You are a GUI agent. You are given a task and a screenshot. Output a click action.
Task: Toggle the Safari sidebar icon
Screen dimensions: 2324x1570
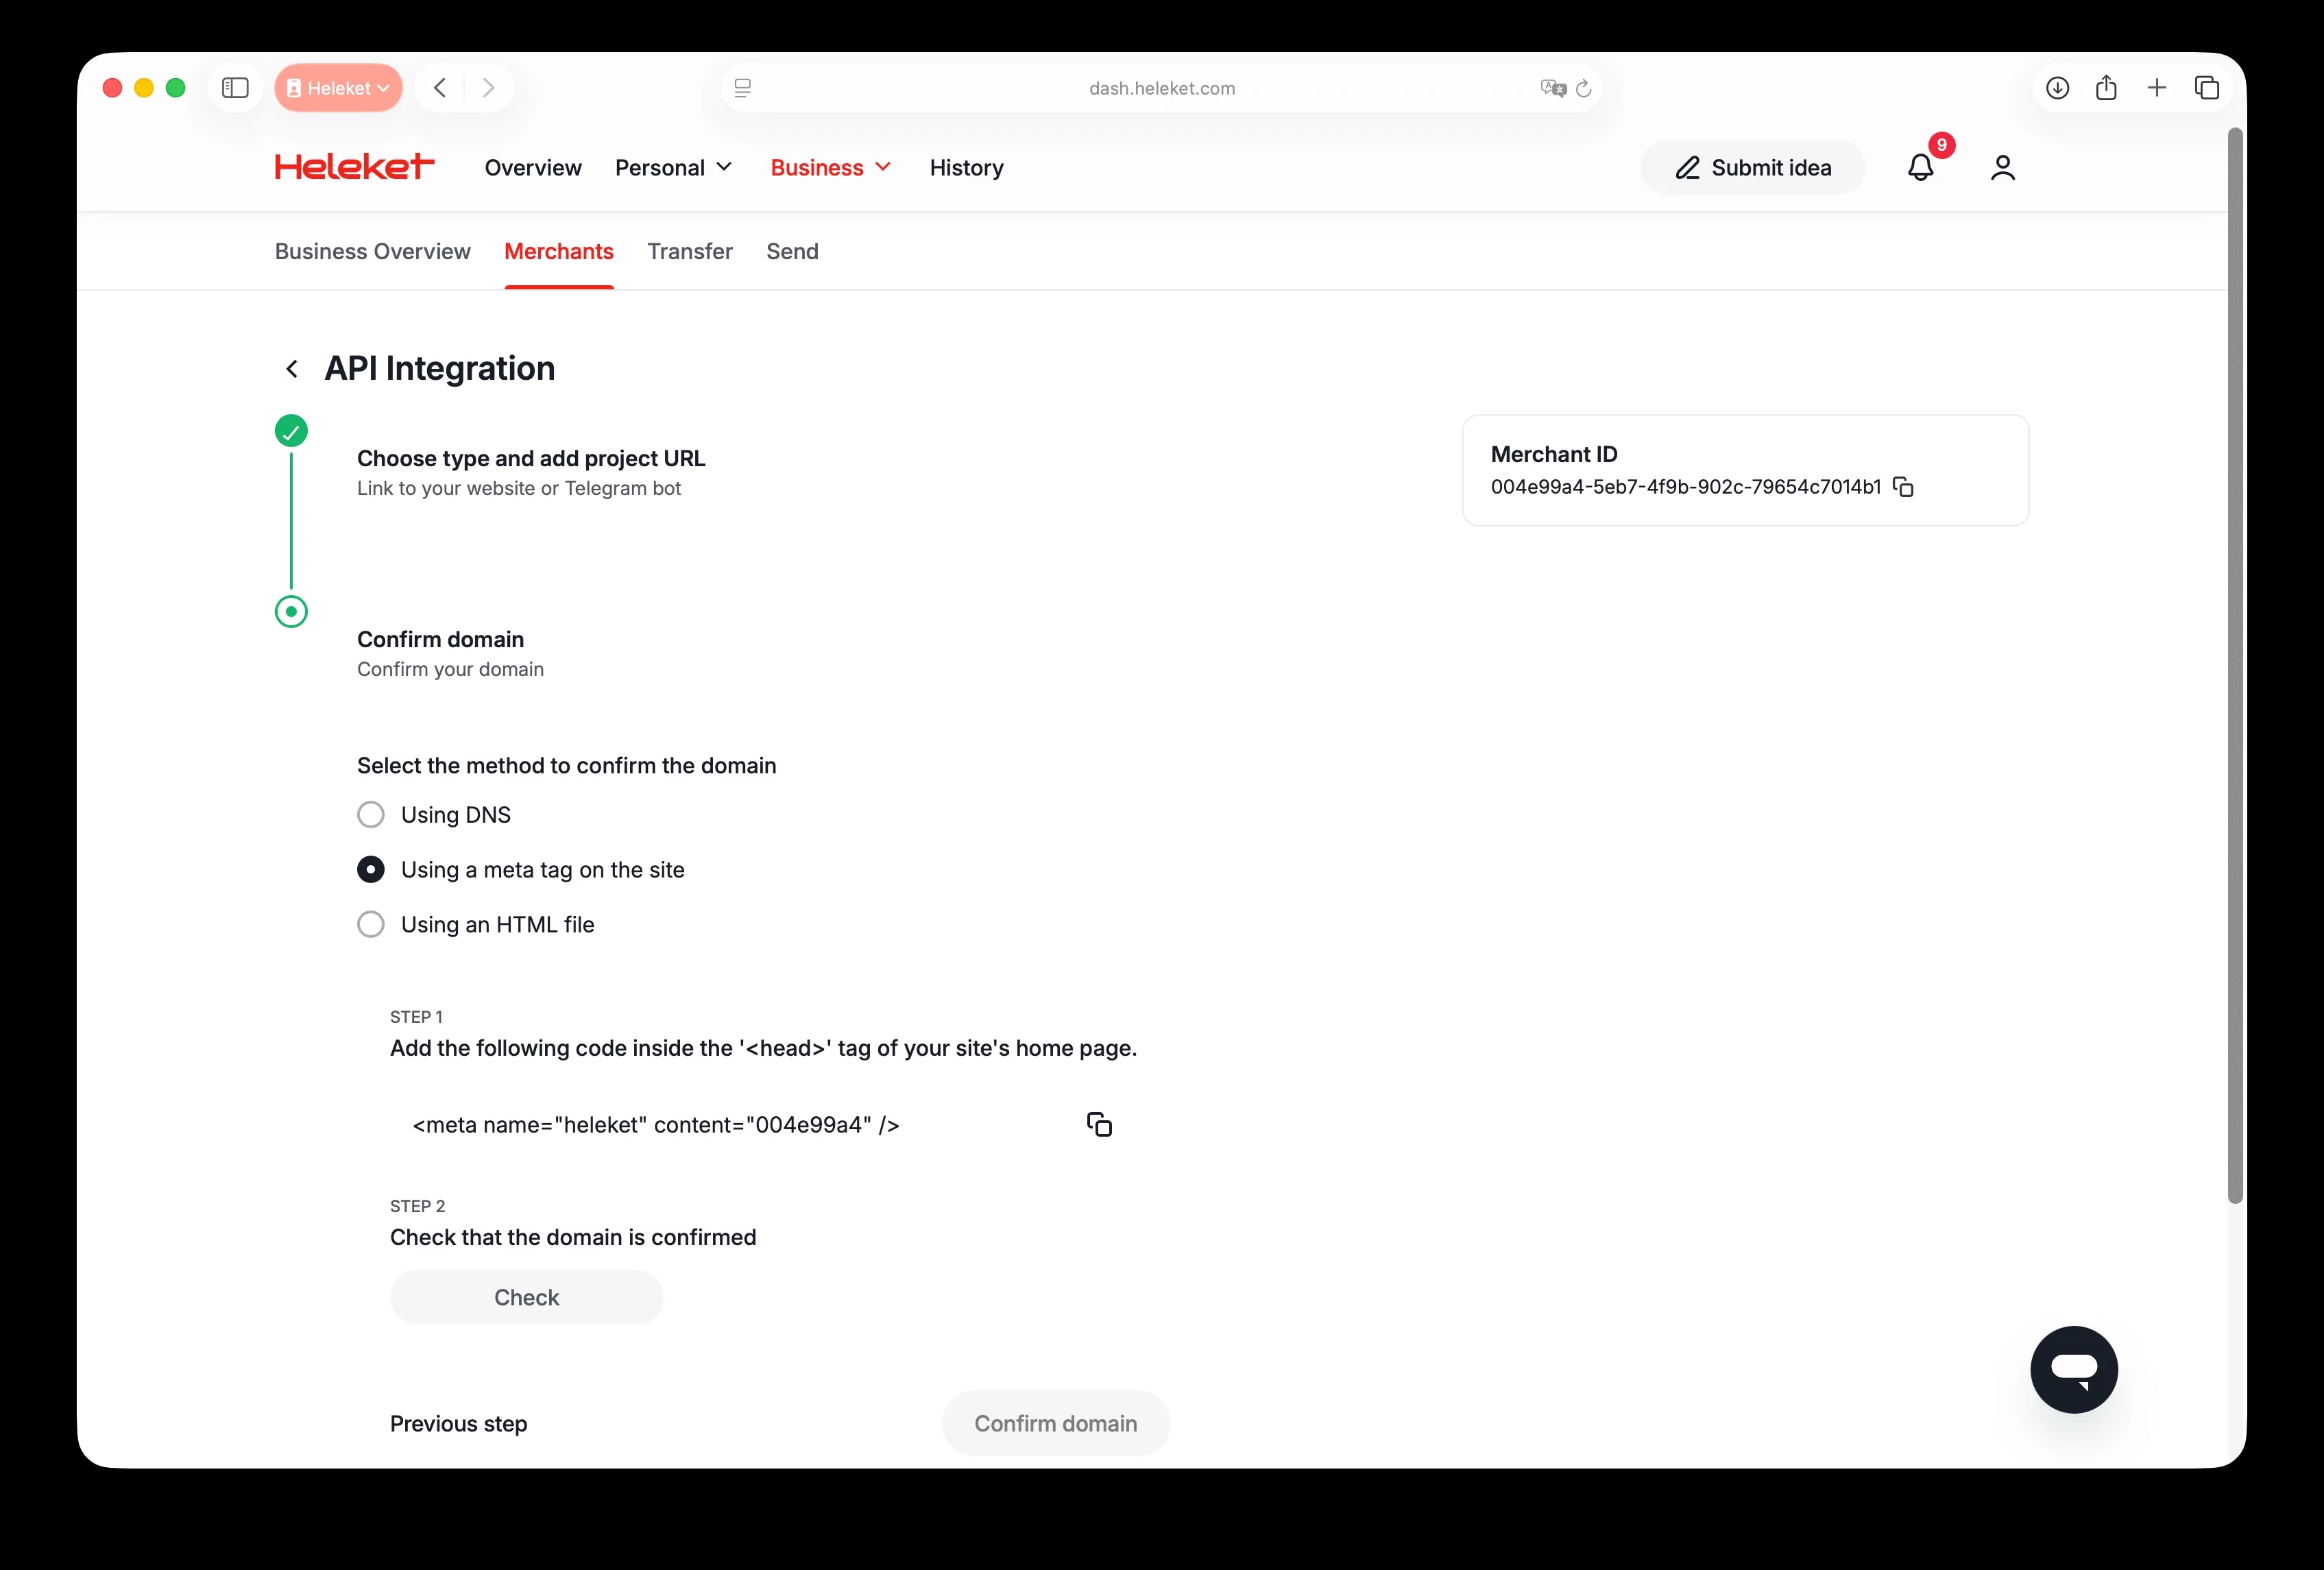[x=235, y=88]
